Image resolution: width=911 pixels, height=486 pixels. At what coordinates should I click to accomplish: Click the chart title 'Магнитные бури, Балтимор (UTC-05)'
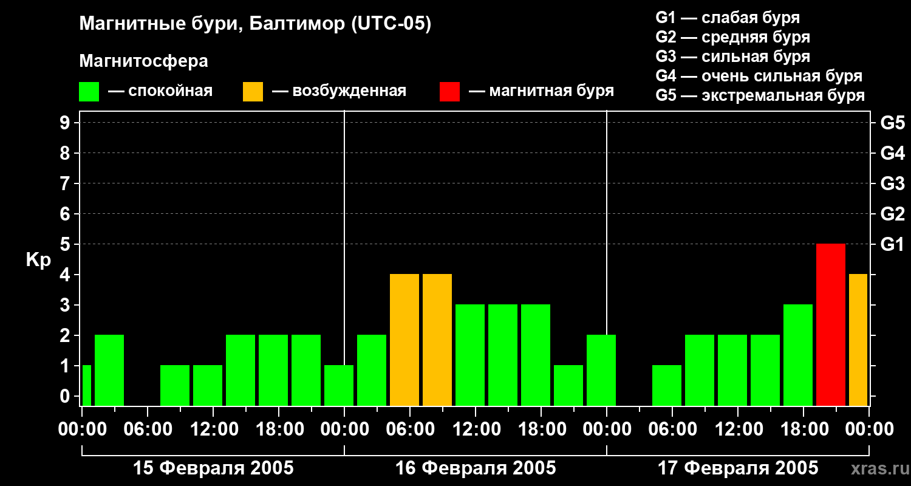[255, 24]
